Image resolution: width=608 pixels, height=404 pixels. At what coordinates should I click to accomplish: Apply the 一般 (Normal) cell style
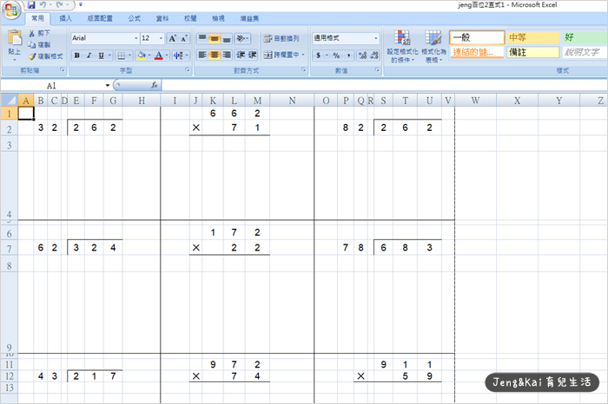pos(477,37)
